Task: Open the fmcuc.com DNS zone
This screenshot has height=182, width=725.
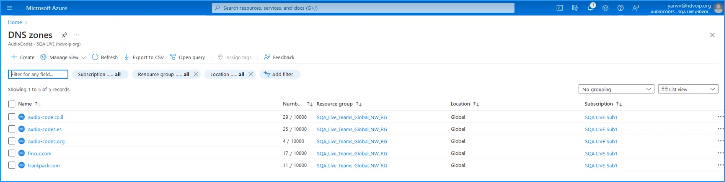Action: coord(39,153)
